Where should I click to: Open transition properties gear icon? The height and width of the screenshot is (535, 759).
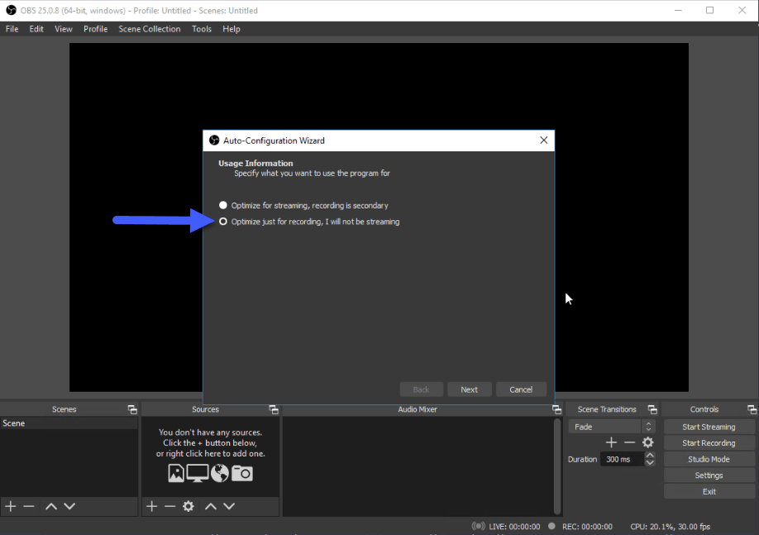[x=647, y=442]
